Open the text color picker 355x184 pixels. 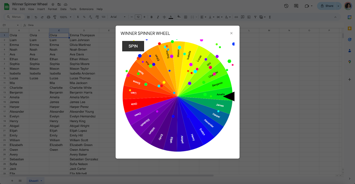click(x=171, y=17)
